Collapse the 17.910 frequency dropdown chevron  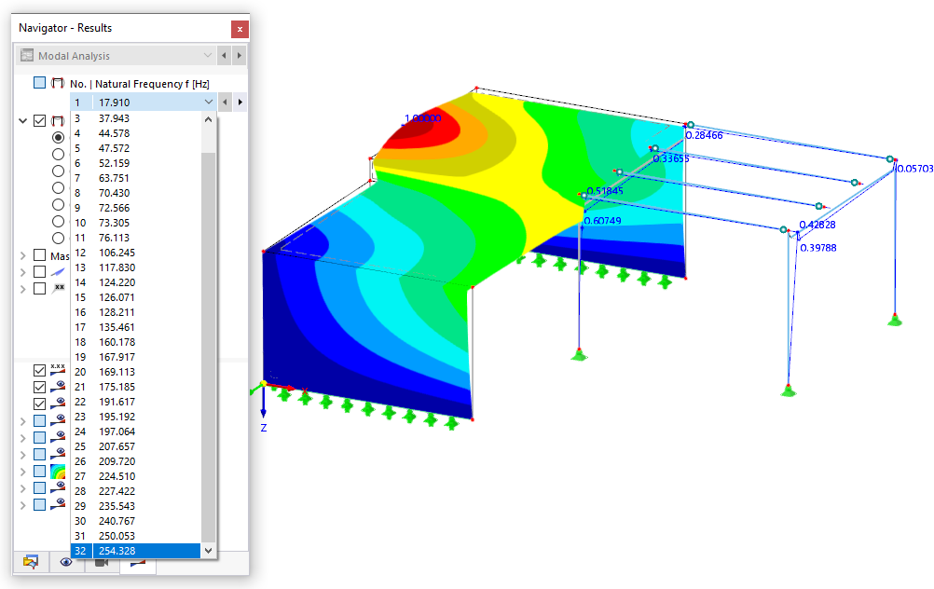209,102
